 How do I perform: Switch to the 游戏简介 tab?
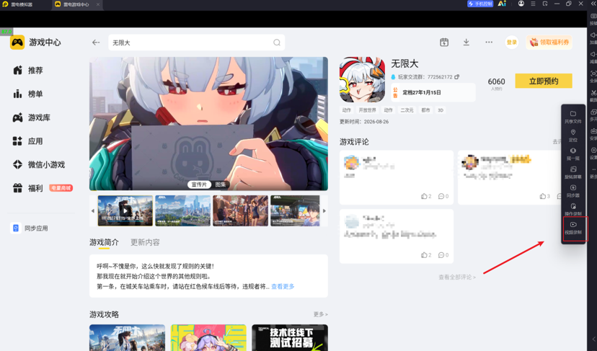[104, 242]
